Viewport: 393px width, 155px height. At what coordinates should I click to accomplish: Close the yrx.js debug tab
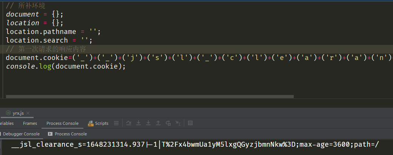click(x=28, y=113)
